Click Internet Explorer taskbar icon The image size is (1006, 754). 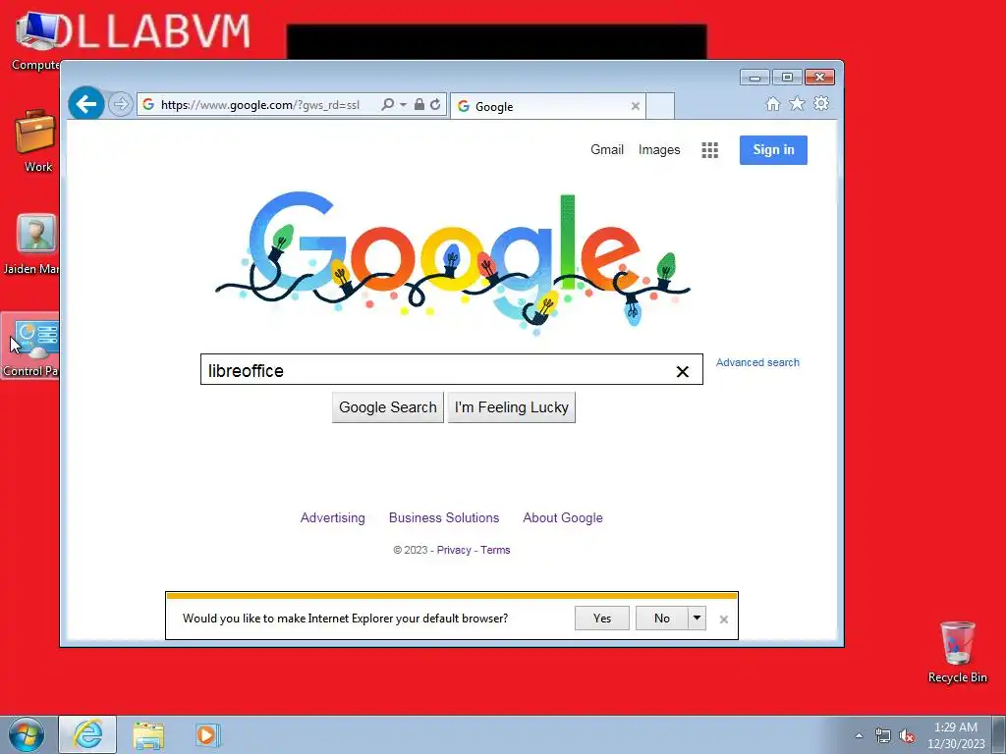(87, 734)
